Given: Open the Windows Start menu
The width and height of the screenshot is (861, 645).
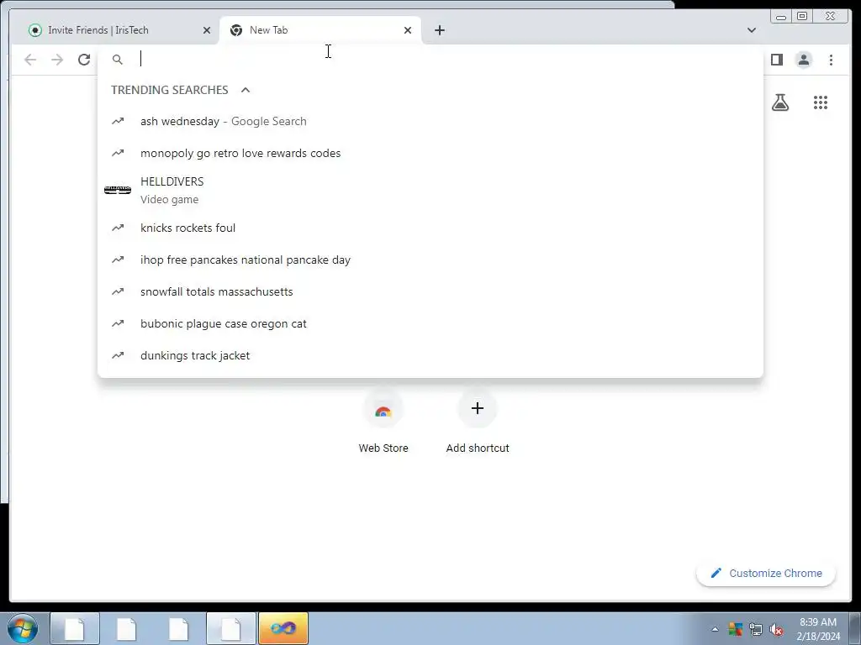Looking at the screenshot, I should [x=22, y=628].
